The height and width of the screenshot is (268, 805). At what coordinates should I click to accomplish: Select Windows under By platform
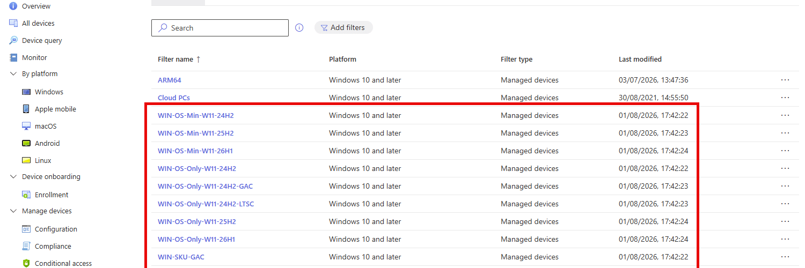(49, 92)
